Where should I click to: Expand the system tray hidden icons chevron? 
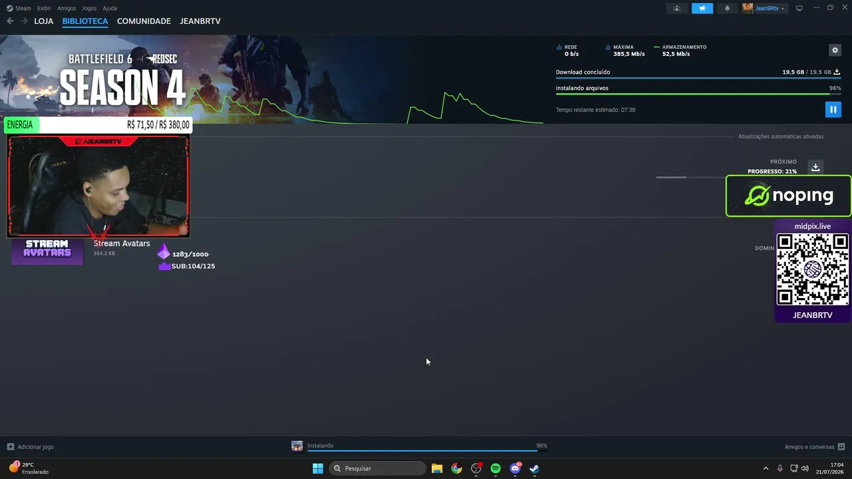tap(765, 468)
